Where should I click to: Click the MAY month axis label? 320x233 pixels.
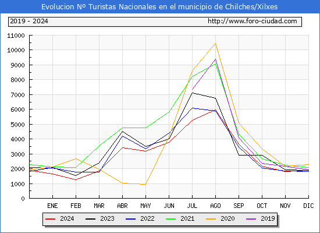(145, 206)
